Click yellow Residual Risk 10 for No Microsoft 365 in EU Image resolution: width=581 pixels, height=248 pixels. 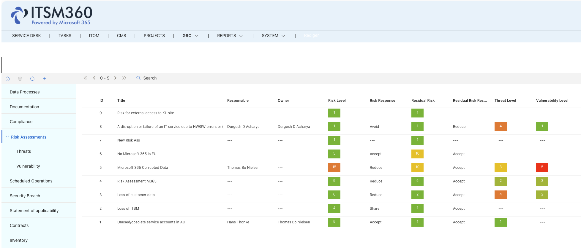pos(417,154)
